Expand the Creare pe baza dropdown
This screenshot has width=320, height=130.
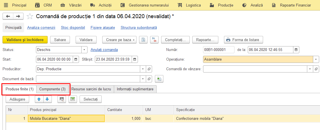pos(120,40)
